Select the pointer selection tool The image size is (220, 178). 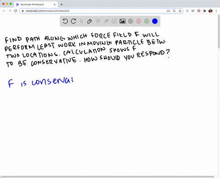[x=82, y=21]
